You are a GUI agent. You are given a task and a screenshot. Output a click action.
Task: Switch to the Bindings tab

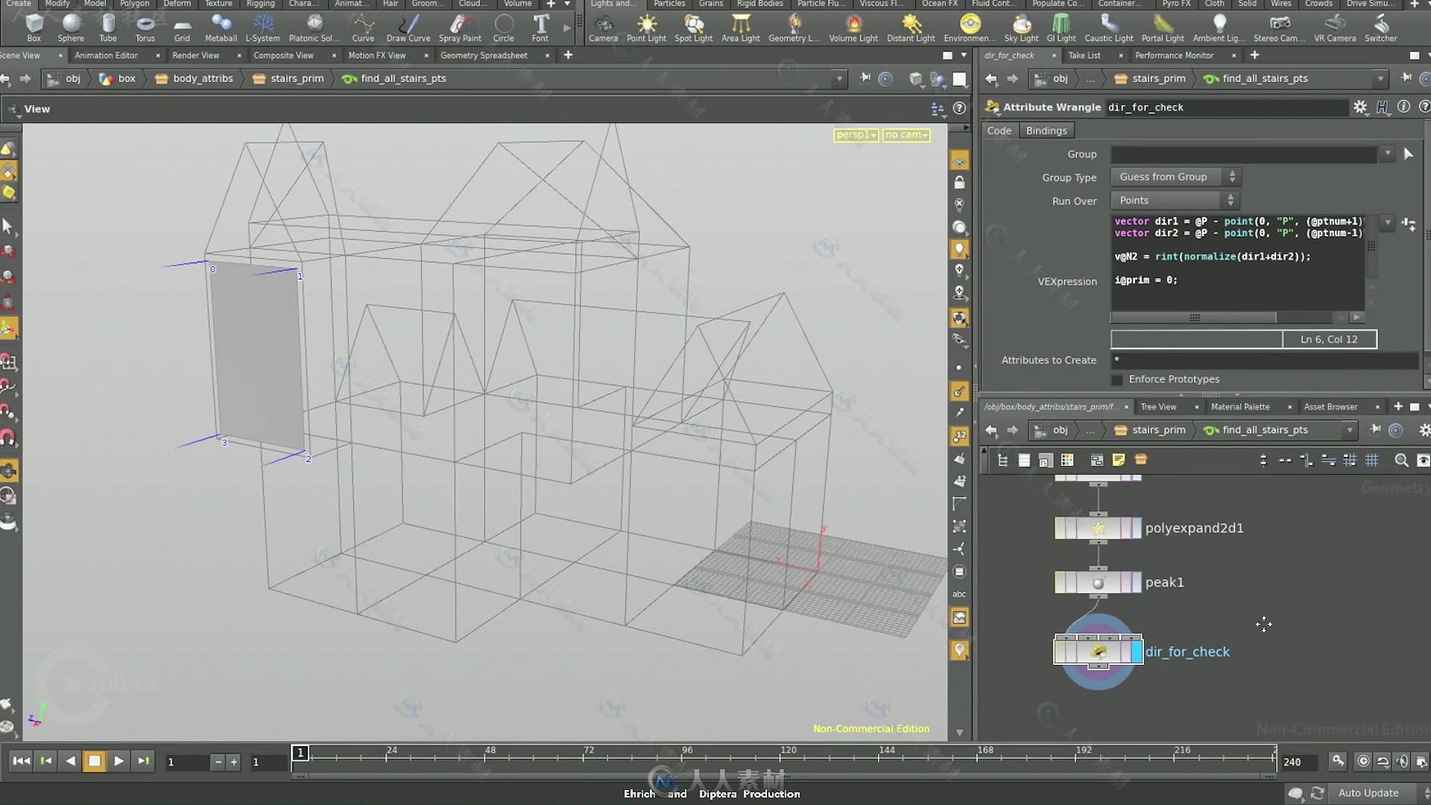click(x=1046, y=130)
